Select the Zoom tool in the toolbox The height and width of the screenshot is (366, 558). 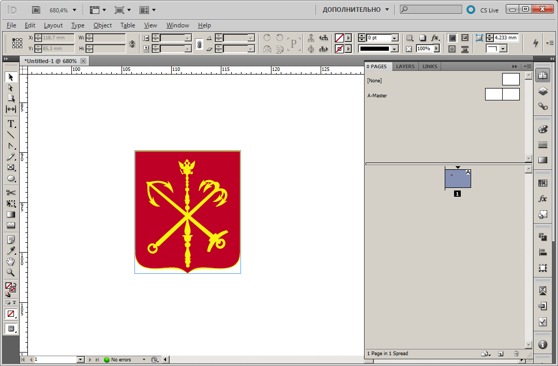click(11, 273)
